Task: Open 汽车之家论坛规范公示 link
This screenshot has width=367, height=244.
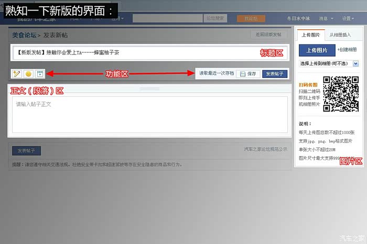Action: point(265,149)
